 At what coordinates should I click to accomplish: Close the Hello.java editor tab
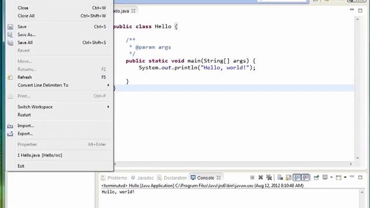(x=134, y=11)
